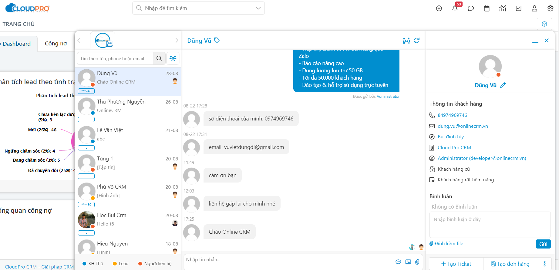Open Hieu Nguyen conversation
The width and height of the screenshot is (559, 270).
[x=128, y=246]
